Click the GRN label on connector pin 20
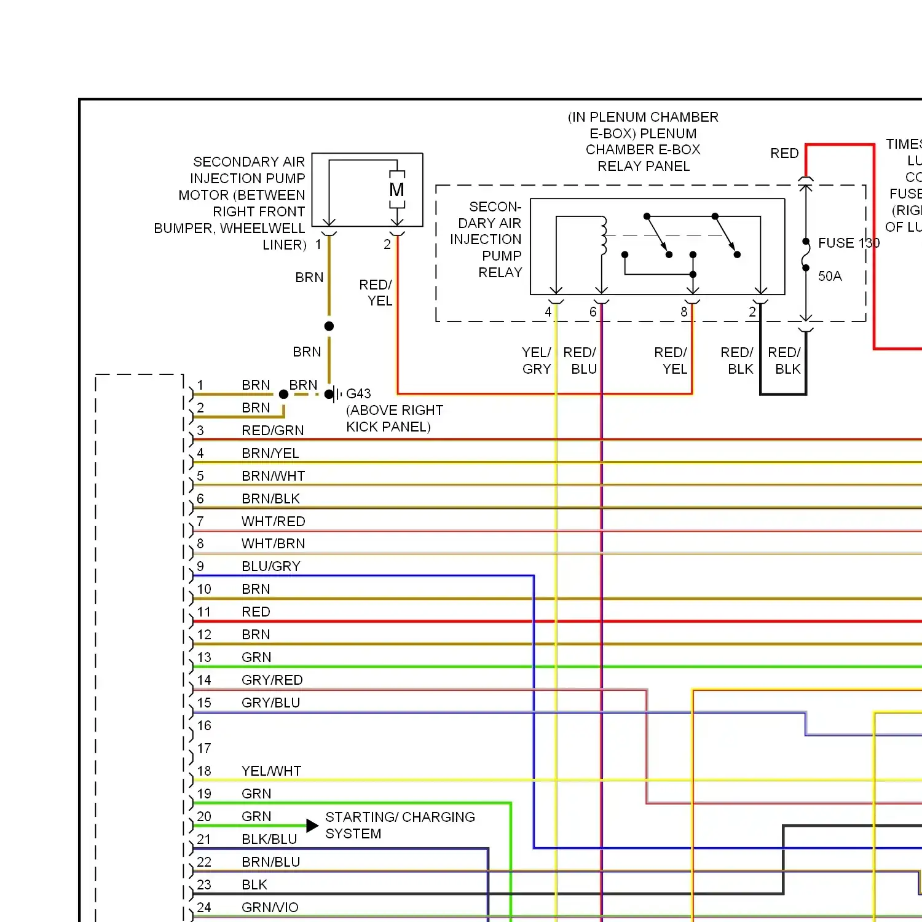This screenshot has height=922, width=922. point(256,816)
